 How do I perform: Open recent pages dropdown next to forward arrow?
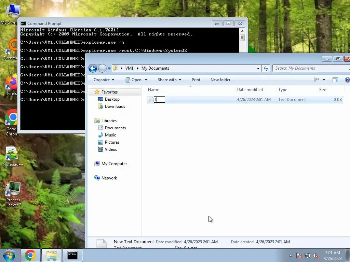pyautogui.click(x=109, y=68)
